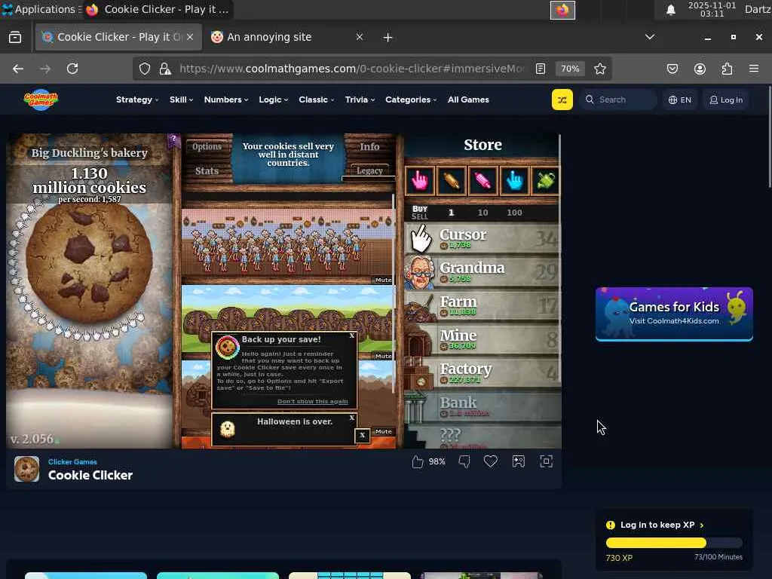Expand the Numbers dropdown menu
Viewport: 772px width, 579px height.
click(x=226, y=100)
